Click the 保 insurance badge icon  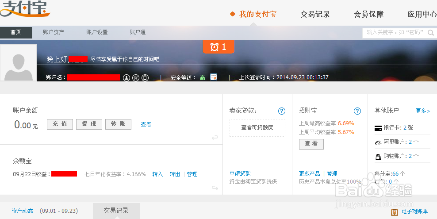tap(136, 78)
